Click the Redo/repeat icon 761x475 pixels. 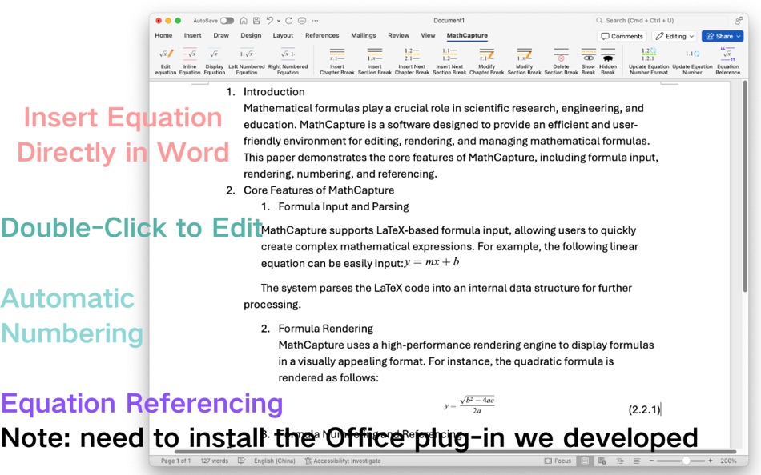(288, 20)
